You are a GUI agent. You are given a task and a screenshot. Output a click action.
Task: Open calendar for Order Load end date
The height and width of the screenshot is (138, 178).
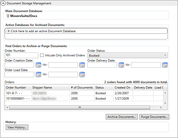click(82, 74)
